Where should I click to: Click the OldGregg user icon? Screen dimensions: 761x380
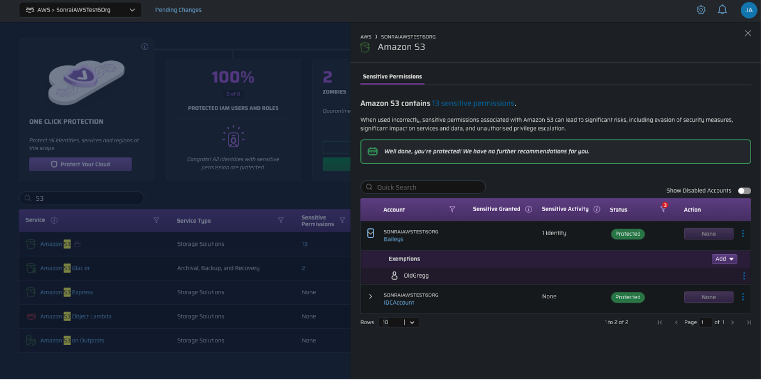point(394,276)
